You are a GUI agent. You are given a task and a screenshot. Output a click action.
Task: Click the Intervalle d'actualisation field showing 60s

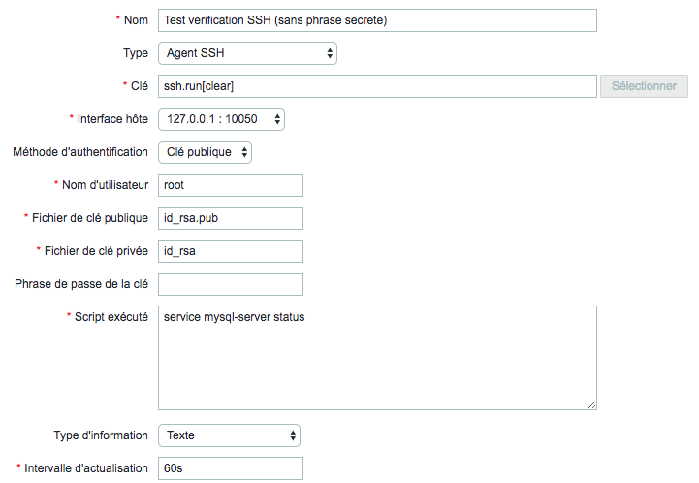point(231,468)
